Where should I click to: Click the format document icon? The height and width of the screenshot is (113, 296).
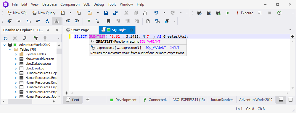tap(9, 21)
